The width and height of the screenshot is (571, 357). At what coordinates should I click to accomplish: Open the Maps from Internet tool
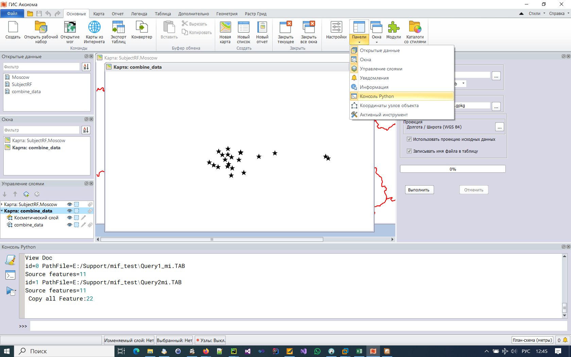[x=94, y=31]
